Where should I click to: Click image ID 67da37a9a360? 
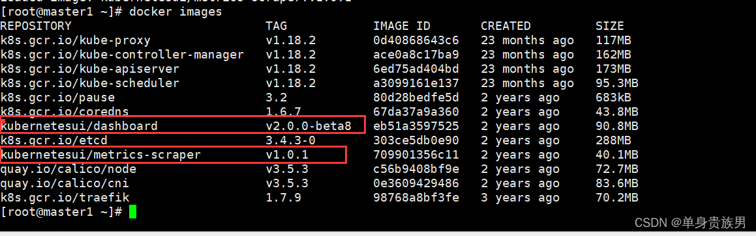click(416, 112)
